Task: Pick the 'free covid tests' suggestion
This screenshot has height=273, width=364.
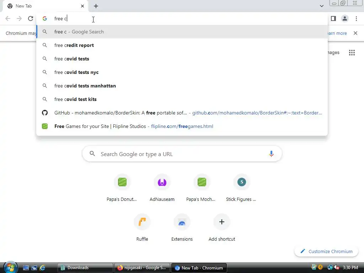Action: click(x=182, y=59)
